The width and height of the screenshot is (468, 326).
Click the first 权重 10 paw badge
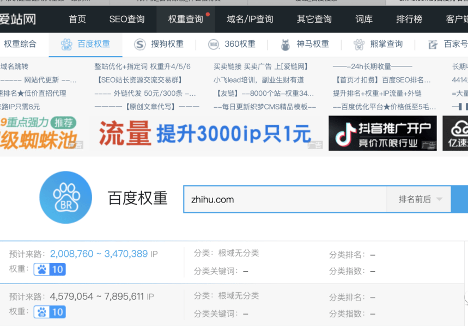pyautogui.click(x=50, y=269)
